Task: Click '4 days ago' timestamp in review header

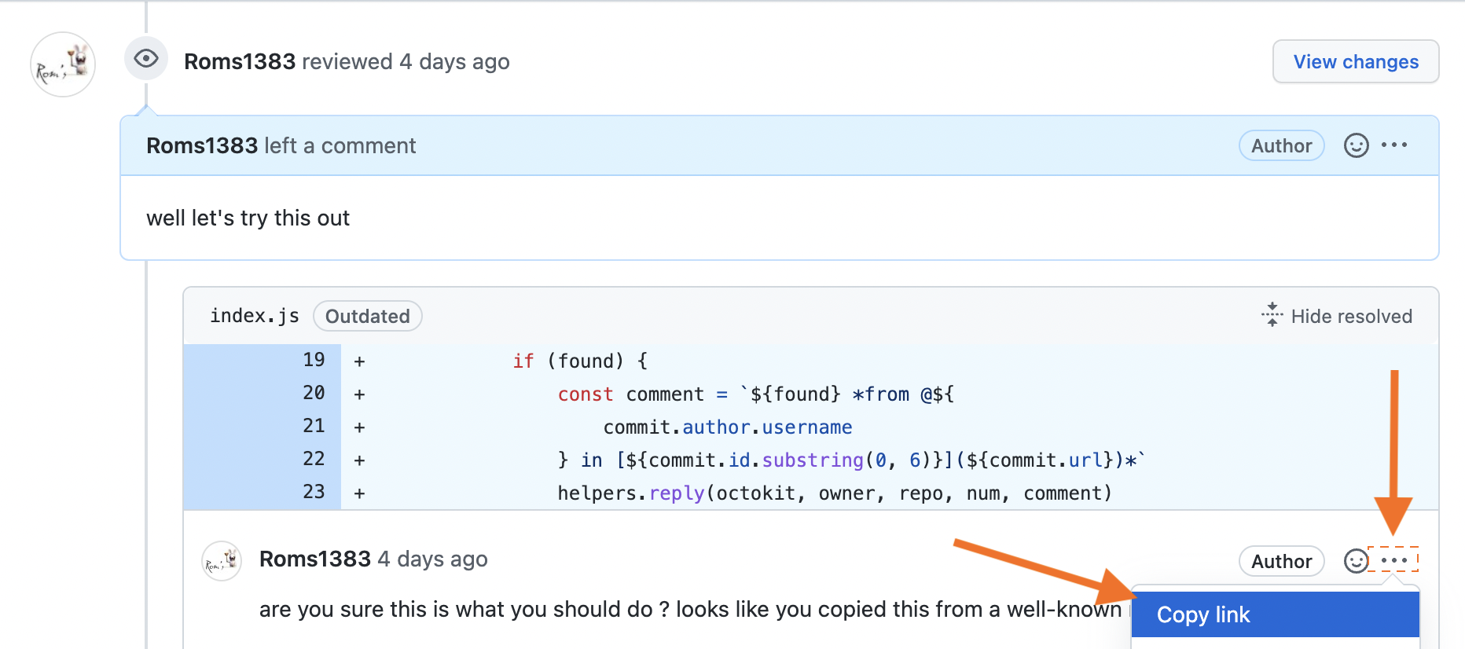Action: [x=454, y=61]
